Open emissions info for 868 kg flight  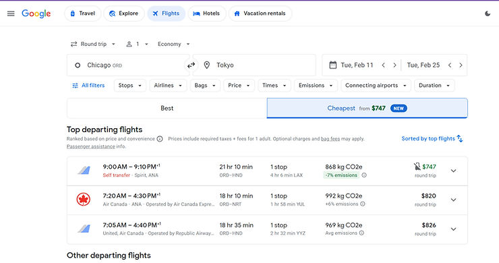[x=364, y=175]
